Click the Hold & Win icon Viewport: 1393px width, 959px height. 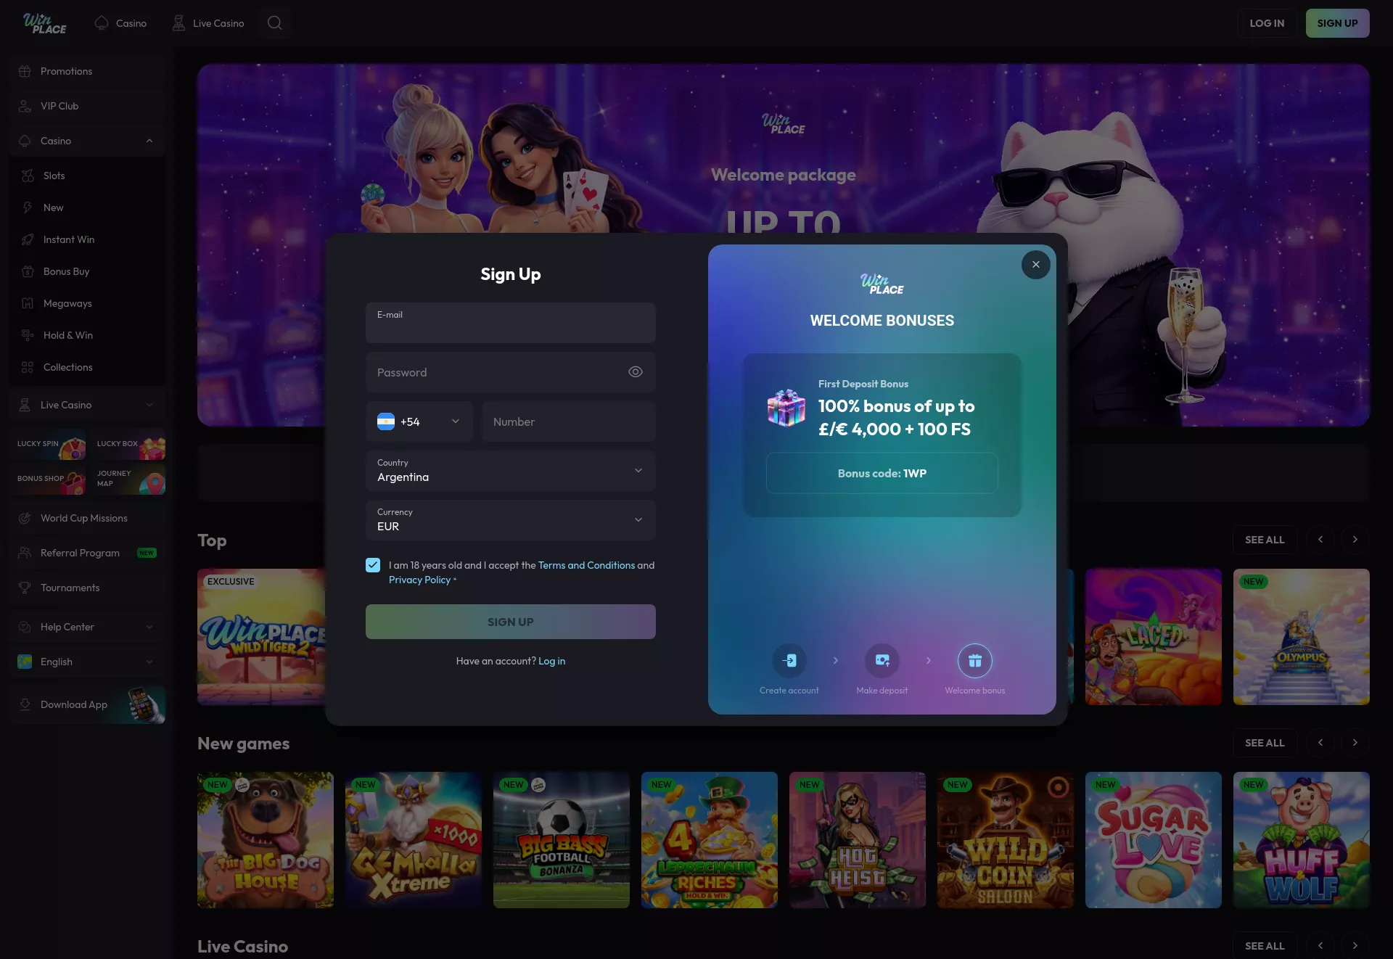[x=28, y=335]
